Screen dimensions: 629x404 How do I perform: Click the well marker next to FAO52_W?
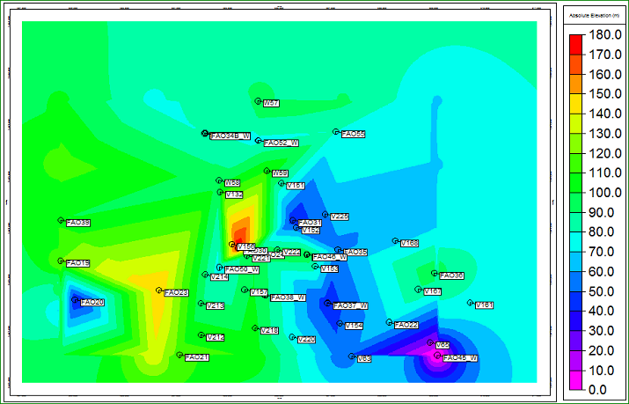click(x=259, y=141)
